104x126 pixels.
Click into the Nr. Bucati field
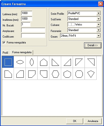point(26,24)
